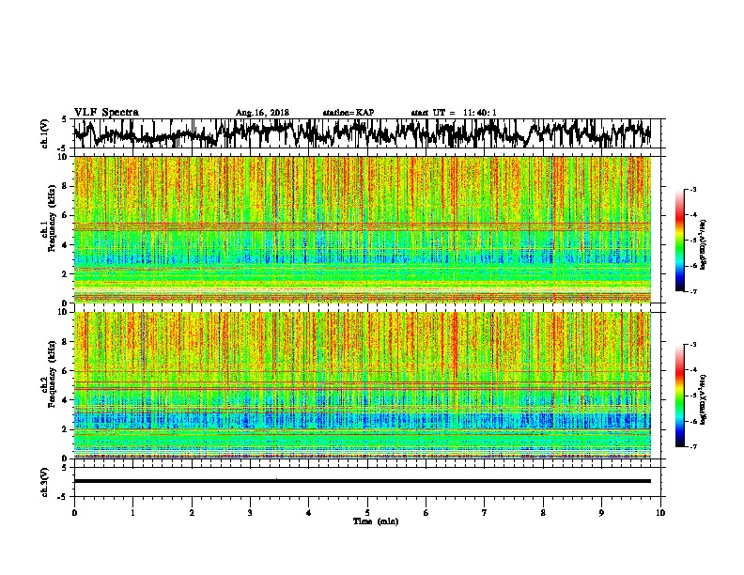Image resolution: width=744 pixels, height=575 pixels.
Task: Click the time axis tick label "9"
Action: tap(601, 513)
